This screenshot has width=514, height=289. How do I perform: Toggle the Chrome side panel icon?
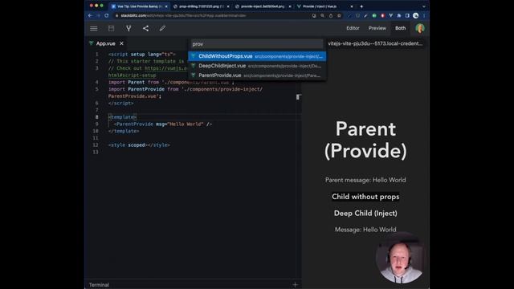tap(407, 15)
